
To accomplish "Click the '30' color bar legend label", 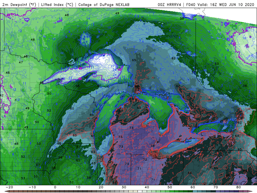I will (x=124, y=187).
